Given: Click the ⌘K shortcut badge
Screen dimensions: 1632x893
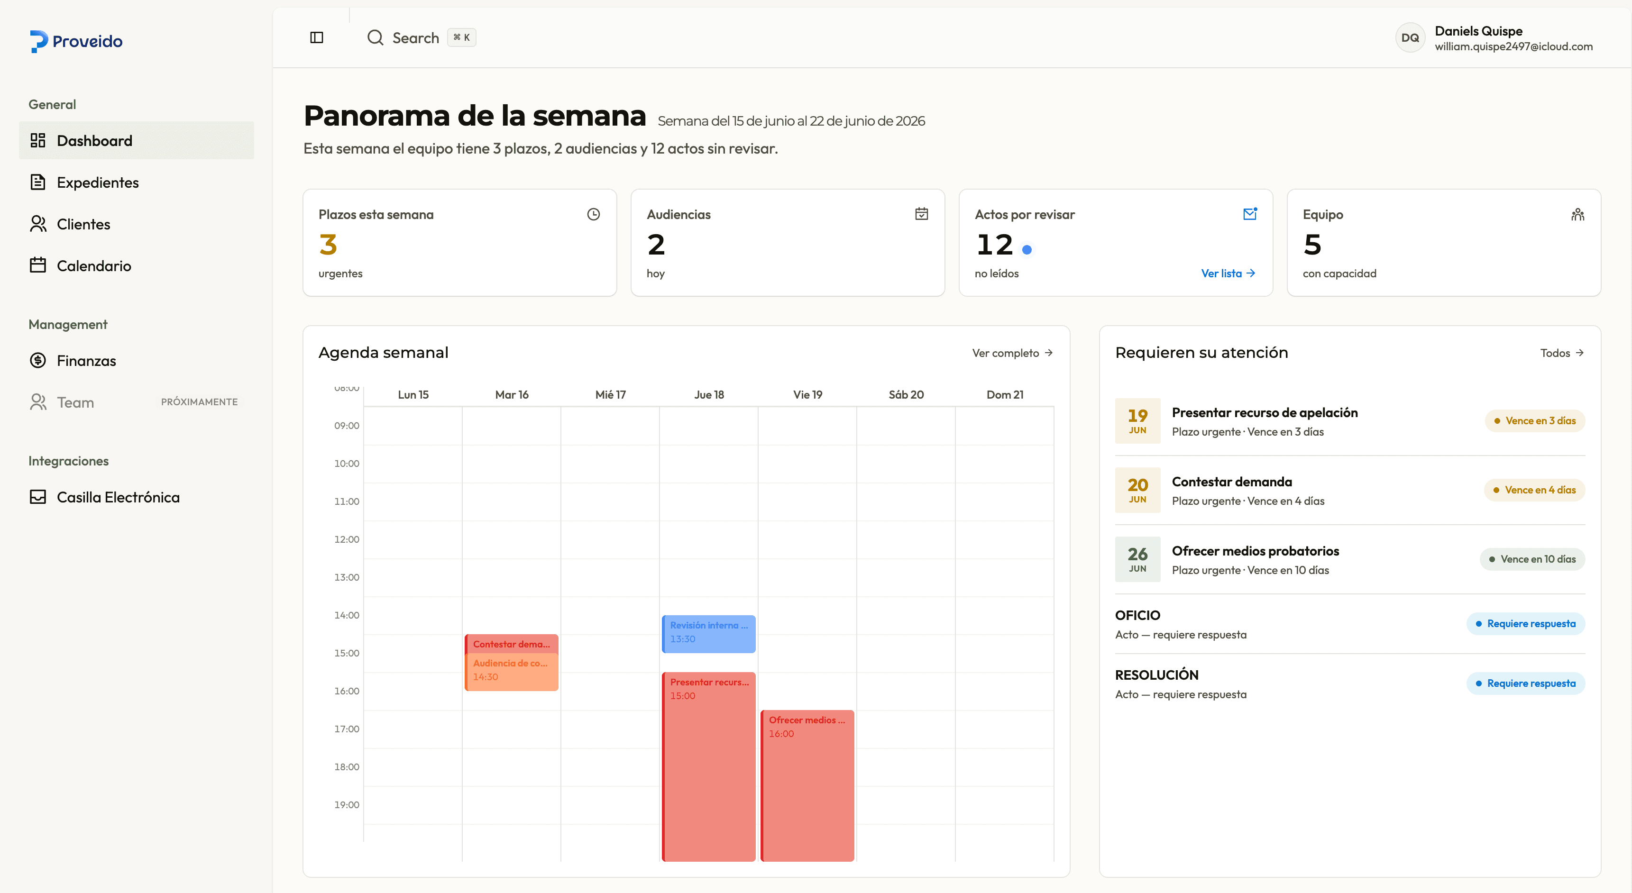Looking at the screenshot, I should (x=461, y=37).
